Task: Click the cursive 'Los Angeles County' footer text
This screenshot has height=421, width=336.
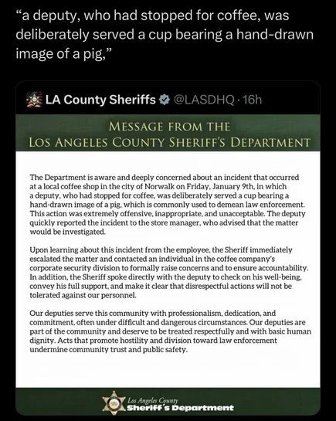Action: 152,400
